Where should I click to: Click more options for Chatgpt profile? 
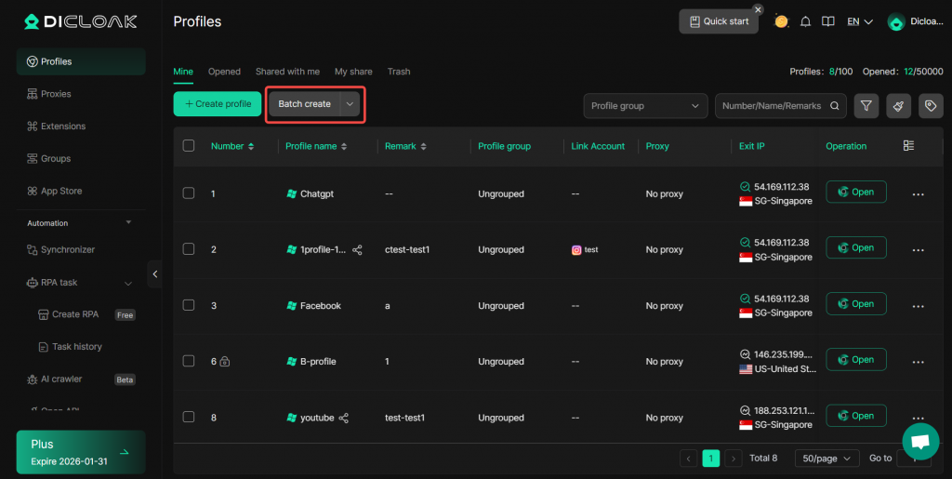pyautogui.click(x=918, y=193)
